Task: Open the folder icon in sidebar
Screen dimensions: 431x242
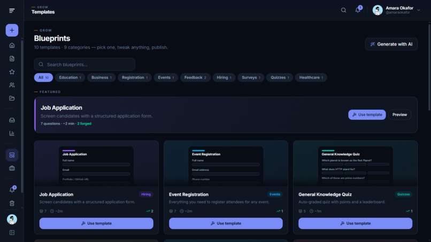Action: 12,98
